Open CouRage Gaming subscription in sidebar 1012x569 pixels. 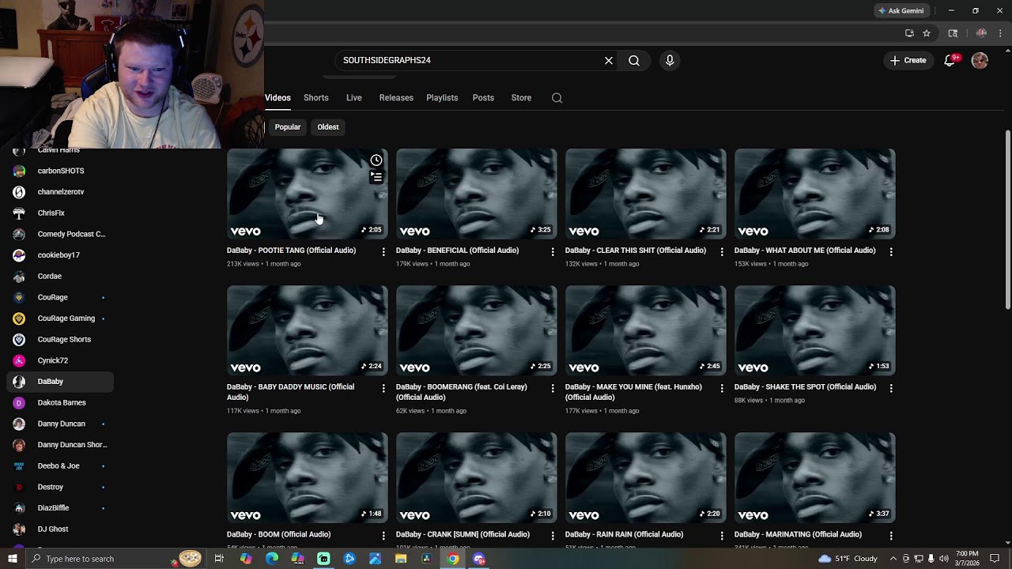(60, 318)
